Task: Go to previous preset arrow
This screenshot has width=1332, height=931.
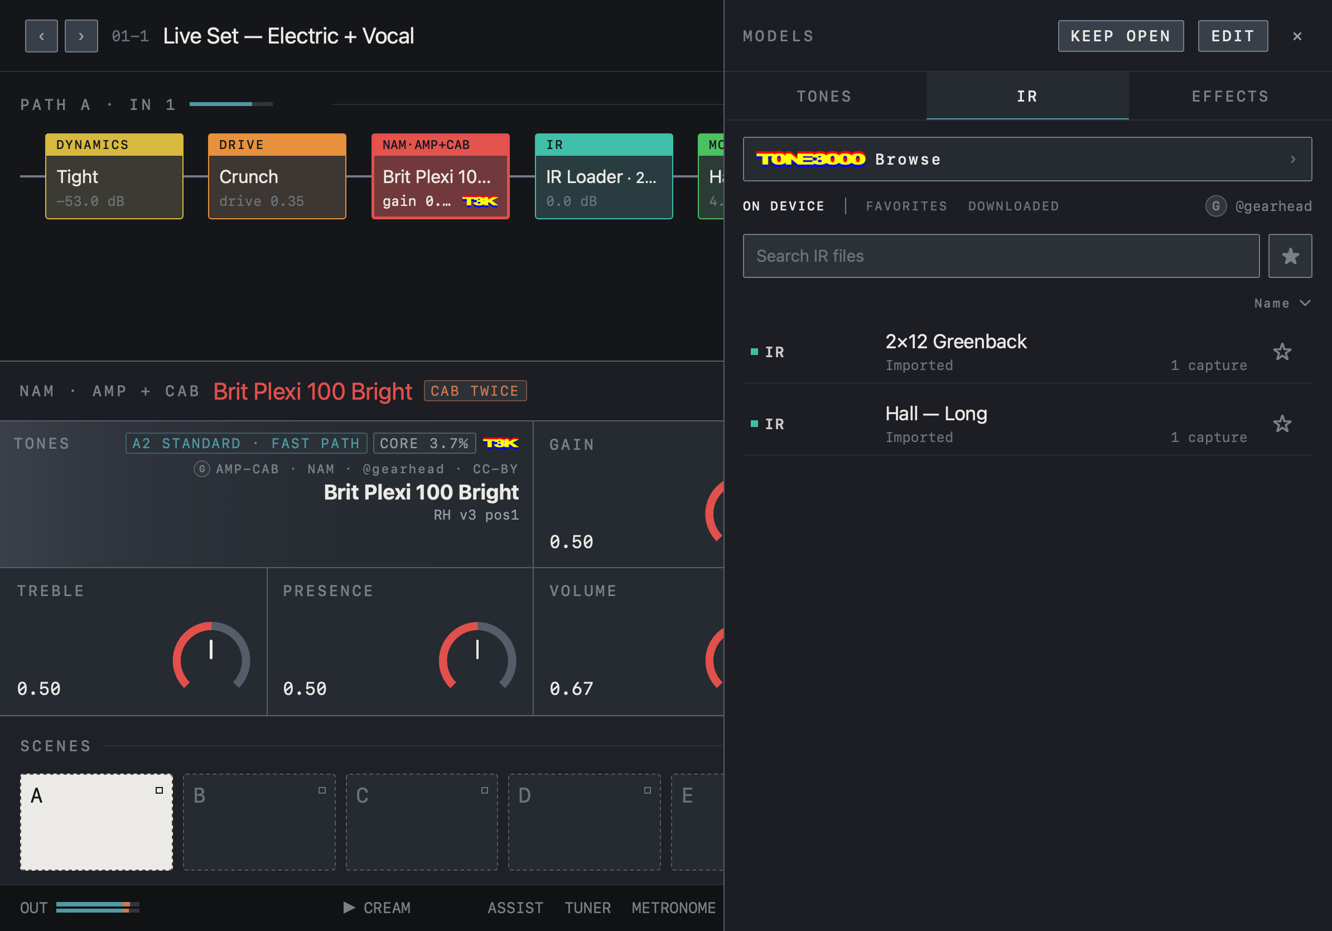Action: pyautogui.click(x=41, y=36)
